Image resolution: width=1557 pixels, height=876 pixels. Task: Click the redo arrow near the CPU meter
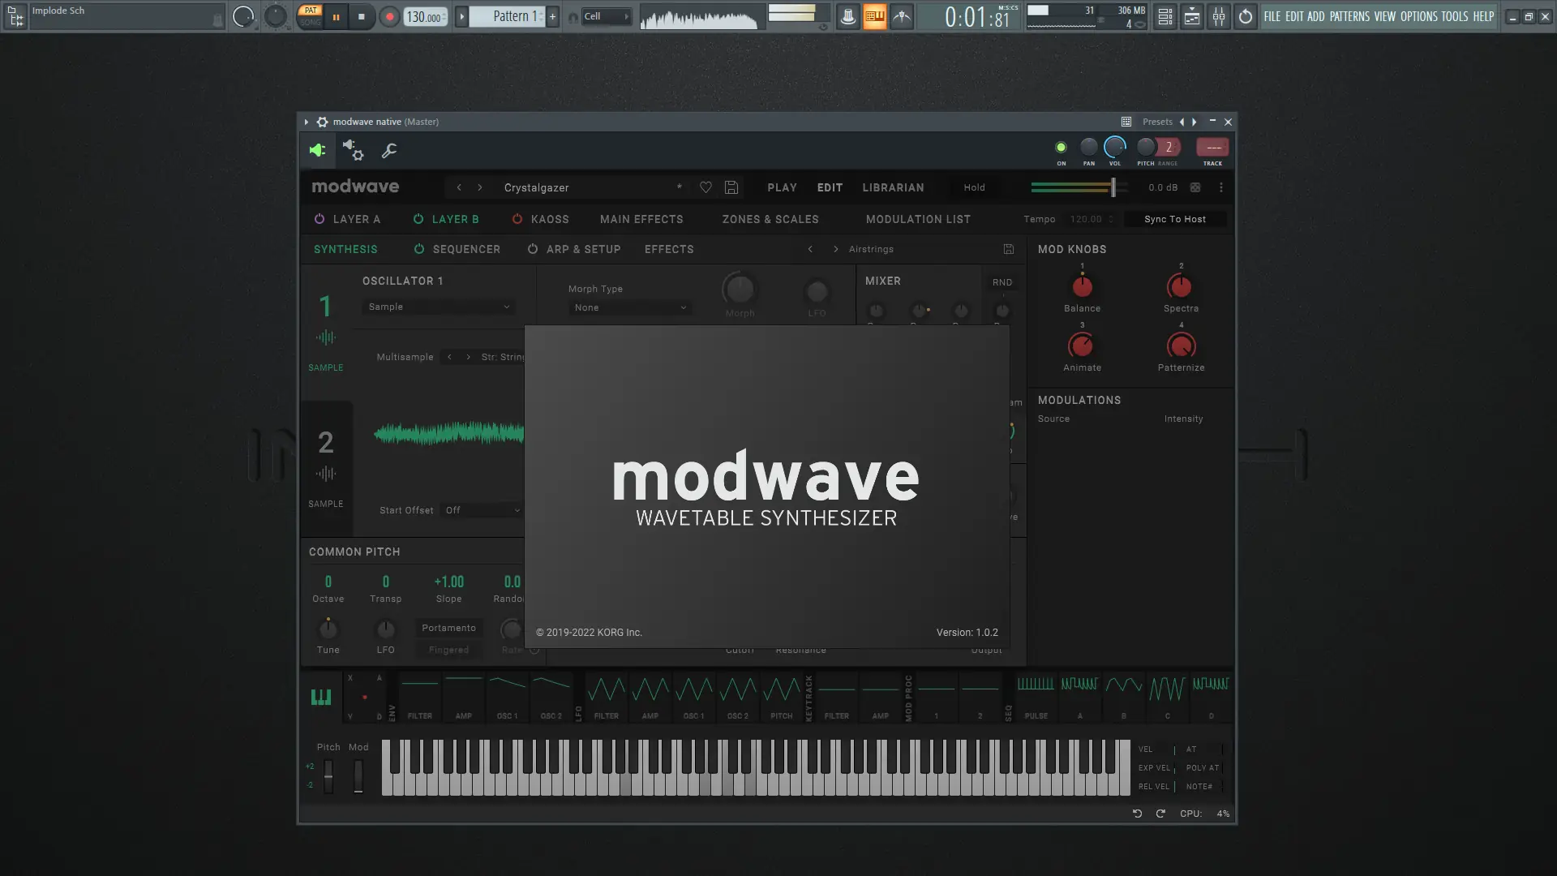1160,814
